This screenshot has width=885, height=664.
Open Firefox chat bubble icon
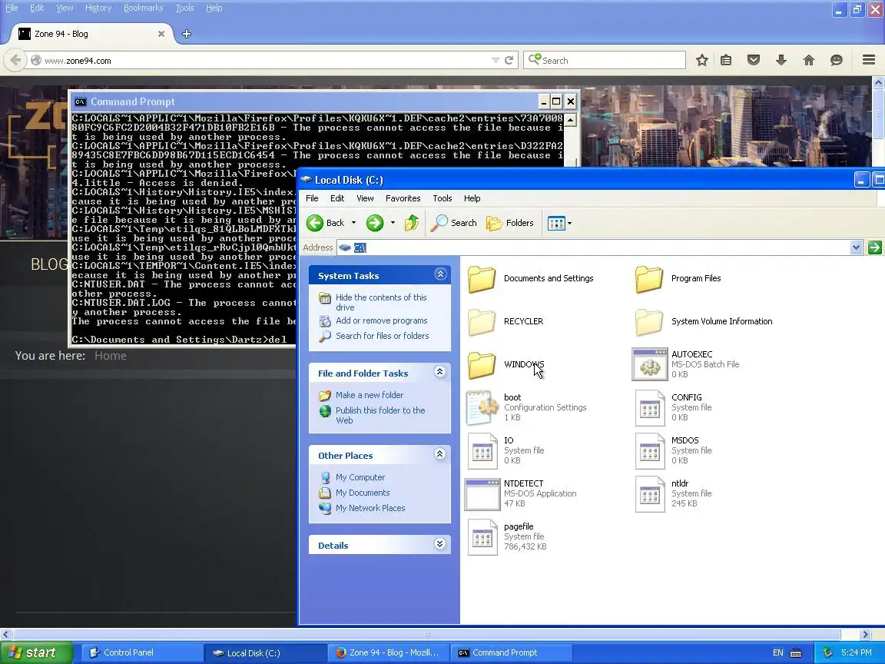pyautogui.click(x=837, y=60)
